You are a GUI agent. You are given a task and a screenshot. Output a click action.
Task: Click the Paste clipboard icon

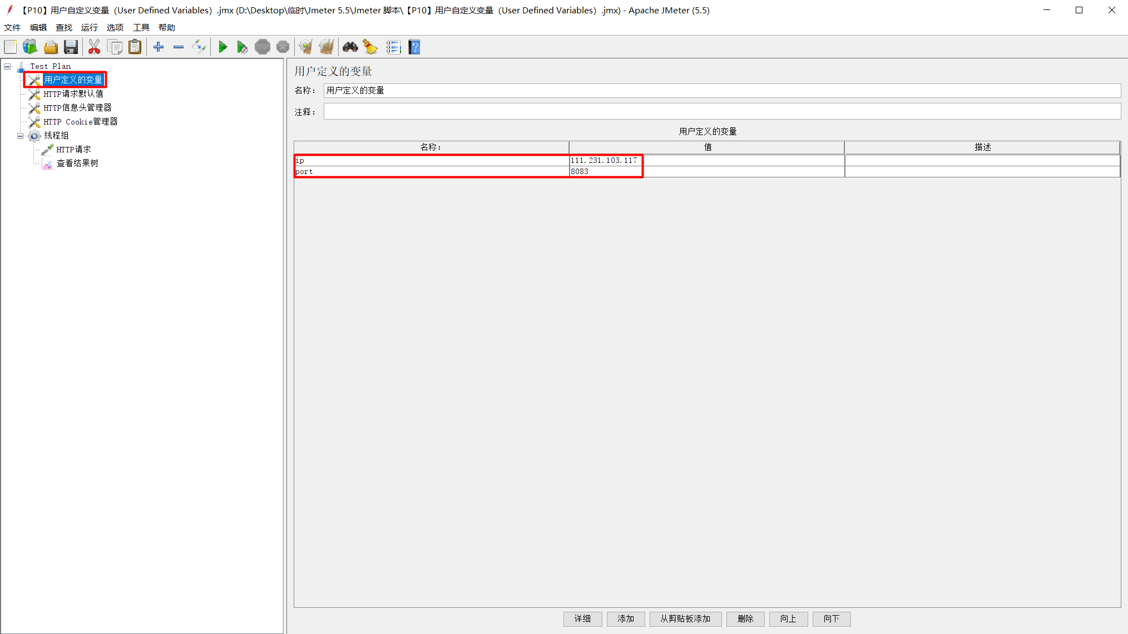135,47
